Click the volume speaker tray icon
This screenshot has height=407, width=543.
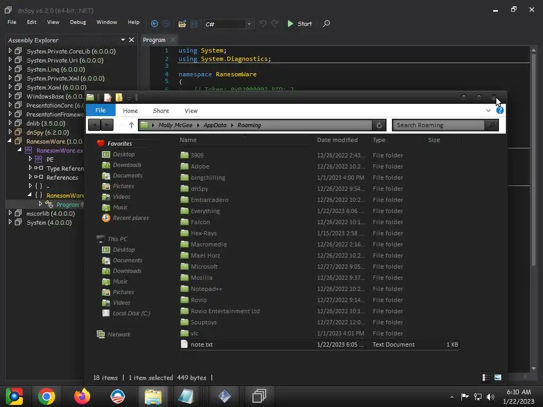[491, 396]
